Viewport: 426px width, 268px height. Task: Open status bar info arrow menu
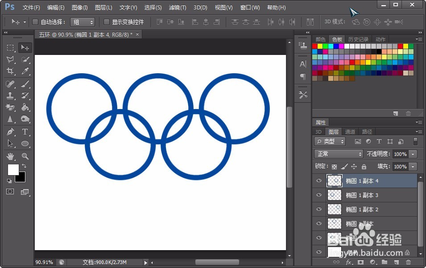(145, 263)
